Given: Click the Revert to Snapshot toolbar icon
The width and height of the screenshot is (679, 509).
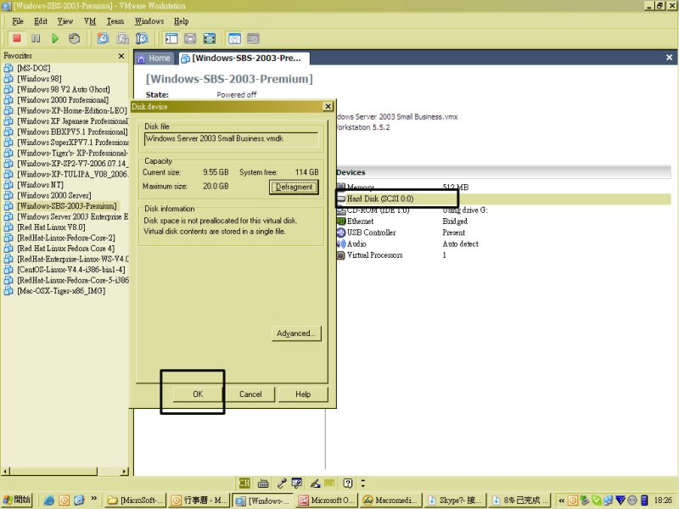Looking at the screenshot, I should [122, 38].
